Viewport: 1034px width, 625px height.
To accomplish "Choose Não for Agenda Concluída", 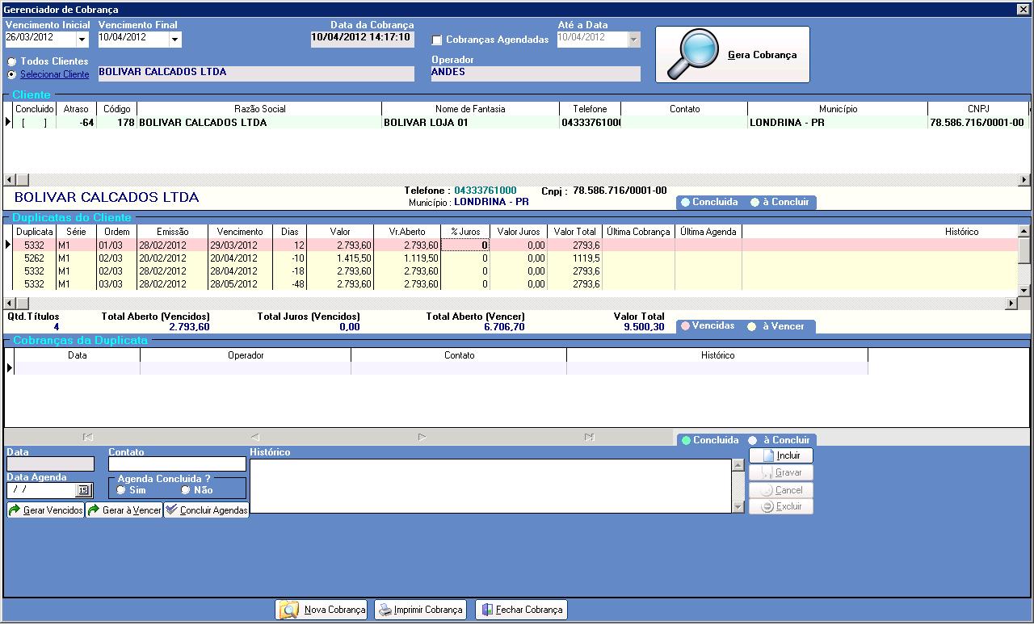I will [186, 490].
